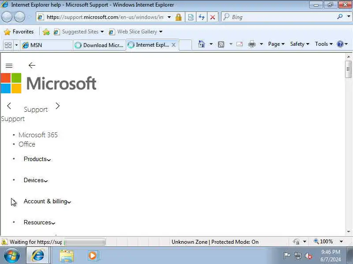The height and width of the screenshot is (264, 353).
Task: Click the red Stop loading icon
Action: 213,17
